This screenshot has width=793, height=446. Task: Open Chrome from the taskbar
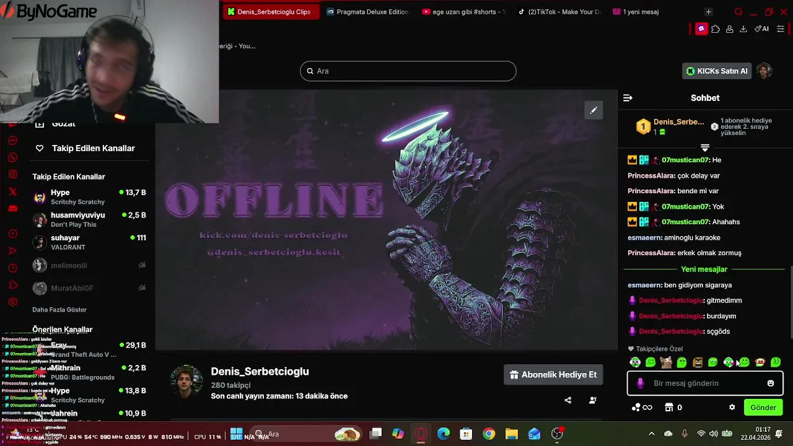[x=489, y=434]
